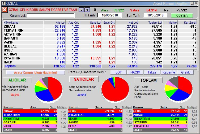Increase day count with plus button
Image resolution: width=200 pixels, height=134 pixels.
tap(87, 10)
